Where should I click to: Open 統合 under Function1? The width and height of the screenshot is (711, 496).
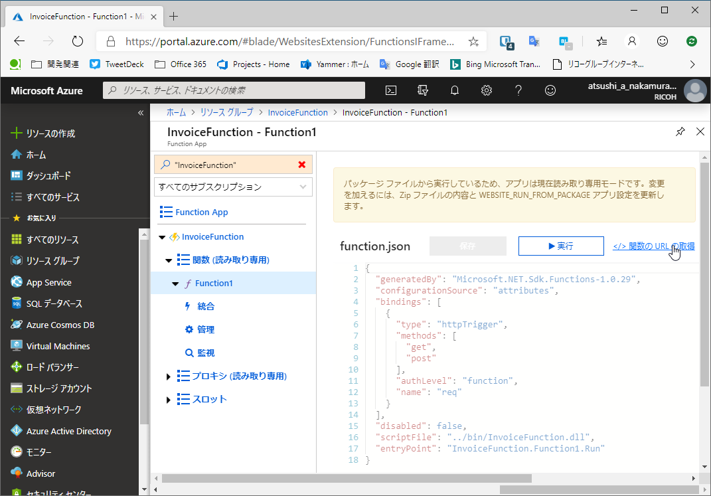(205, 307)
